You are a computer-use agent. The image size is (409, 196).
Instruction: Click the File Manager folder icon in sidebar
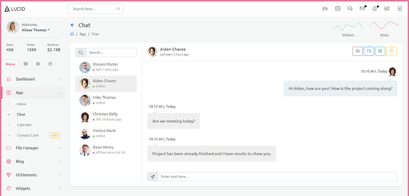(x=9, y=148)
